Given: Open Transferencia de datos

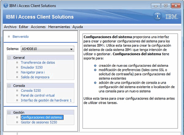Looking at the screenshot, I should (38, 62).
